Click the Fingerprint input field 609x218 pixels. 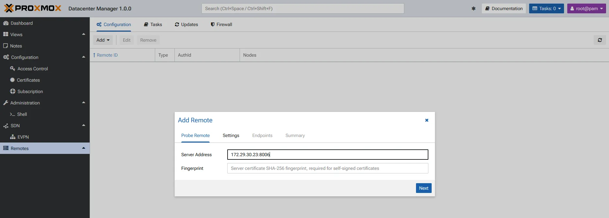click(x=327, y=168)
